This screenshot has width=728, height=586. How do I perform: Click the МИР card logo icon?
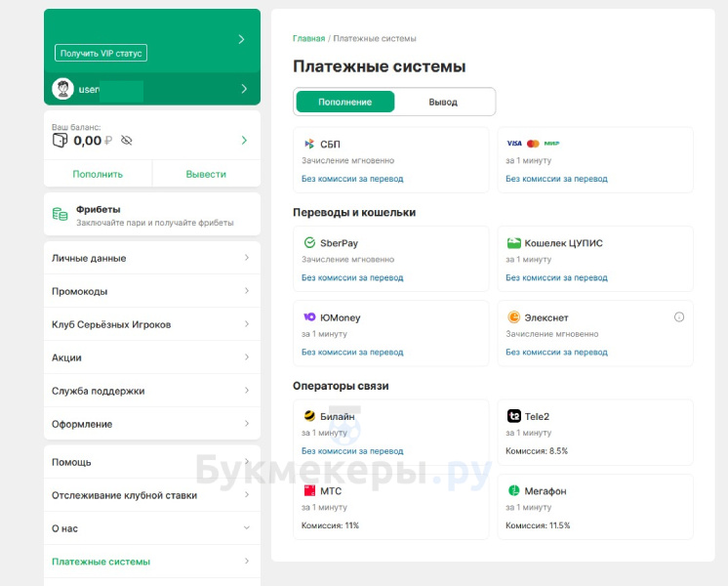pos(551,144)
